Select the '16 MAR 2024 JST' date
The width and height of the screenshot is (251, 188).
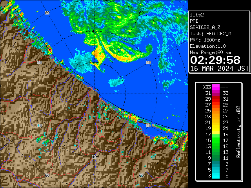click(x=220, y=69)
